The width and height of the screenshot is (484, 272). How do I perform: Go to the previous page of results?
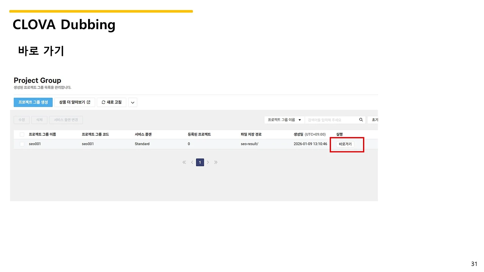coord(192,162)
